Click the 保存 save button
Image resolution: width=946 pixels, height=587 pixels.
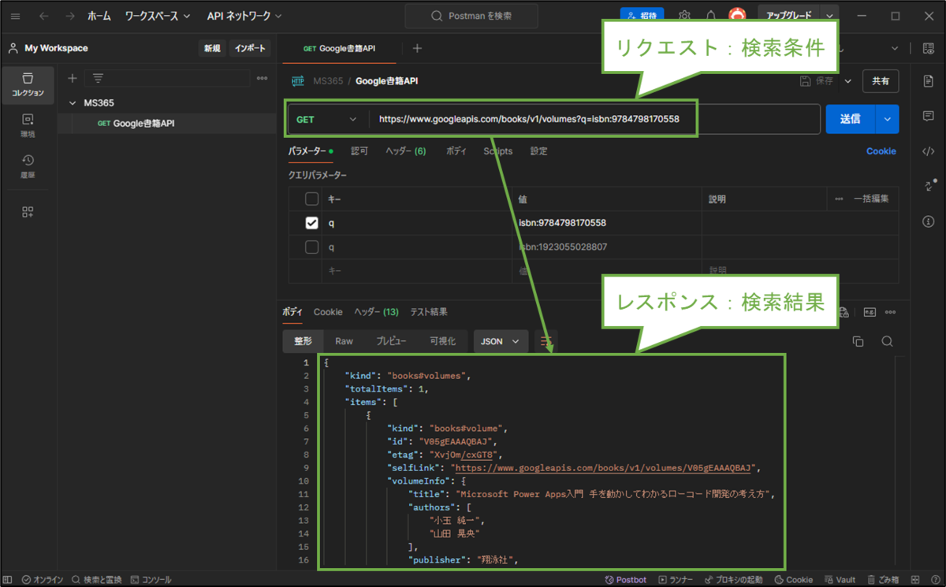[817, 80]
